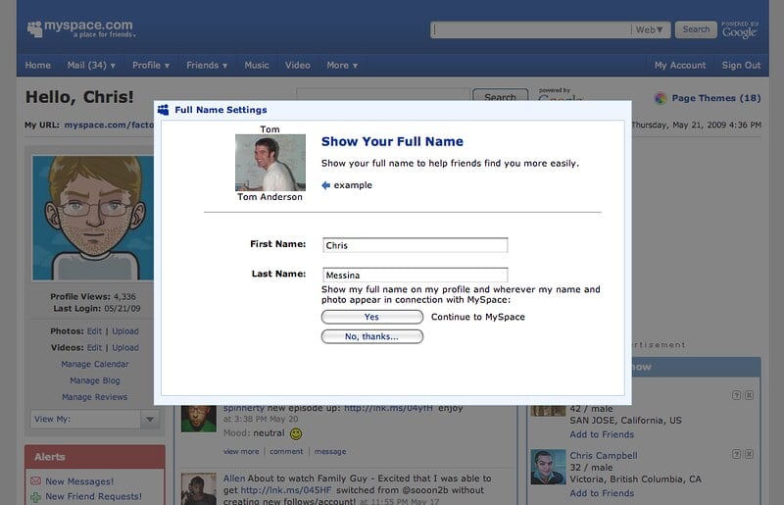The width and height of the screenshot is (784, 505).
Task: Open the Chris Campbell profile link
Action: (604, 456)
